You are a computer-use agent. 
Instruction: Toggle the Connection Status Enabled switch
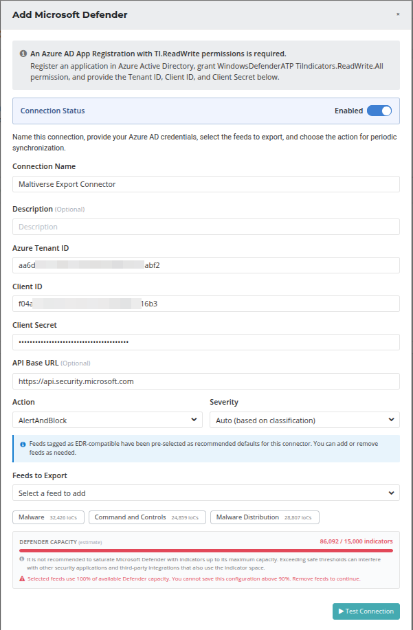point(379,111)
